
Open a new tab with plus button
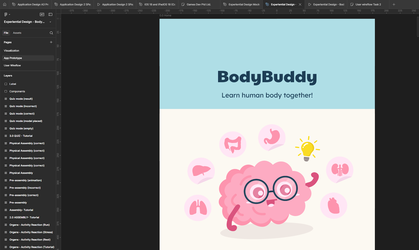(x=394, y=4)
